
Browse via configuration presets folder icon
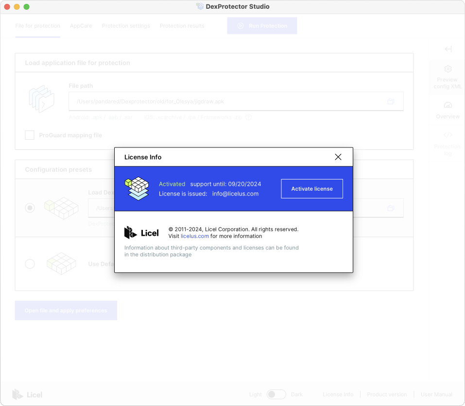[x=391, y=208]
